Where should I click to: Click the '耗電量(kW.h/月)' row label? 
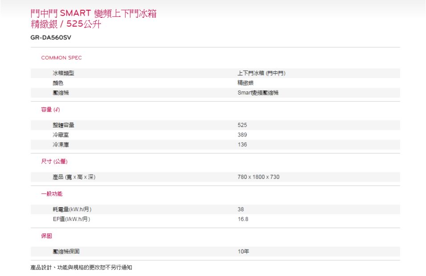click(x=72, y=209)
